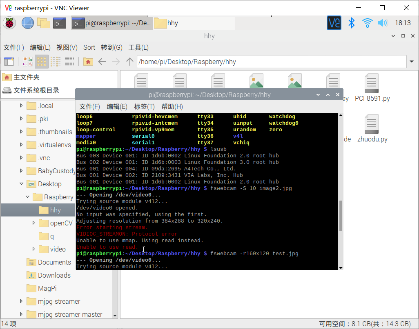The width and height of the screenshot is (419, 329).
Task: Expand the openCV folder in the sidebar
Action: click(x=34, y=223)
